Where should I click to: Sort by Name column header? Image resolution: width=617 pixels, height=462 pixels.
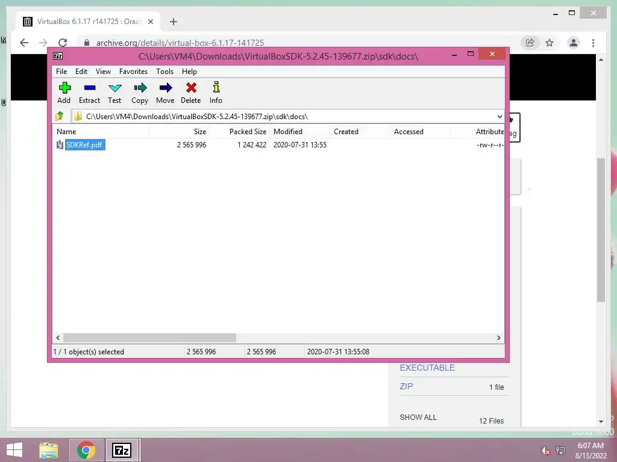(101, 132)
